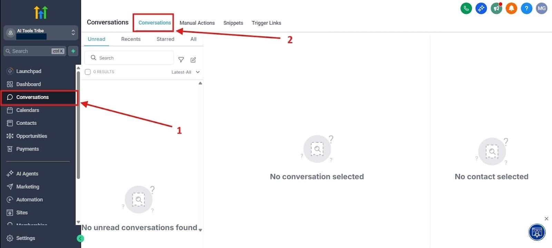Screen dimensions: 552x248
Task: Open the blue help question mark icon
Action: 526,8
